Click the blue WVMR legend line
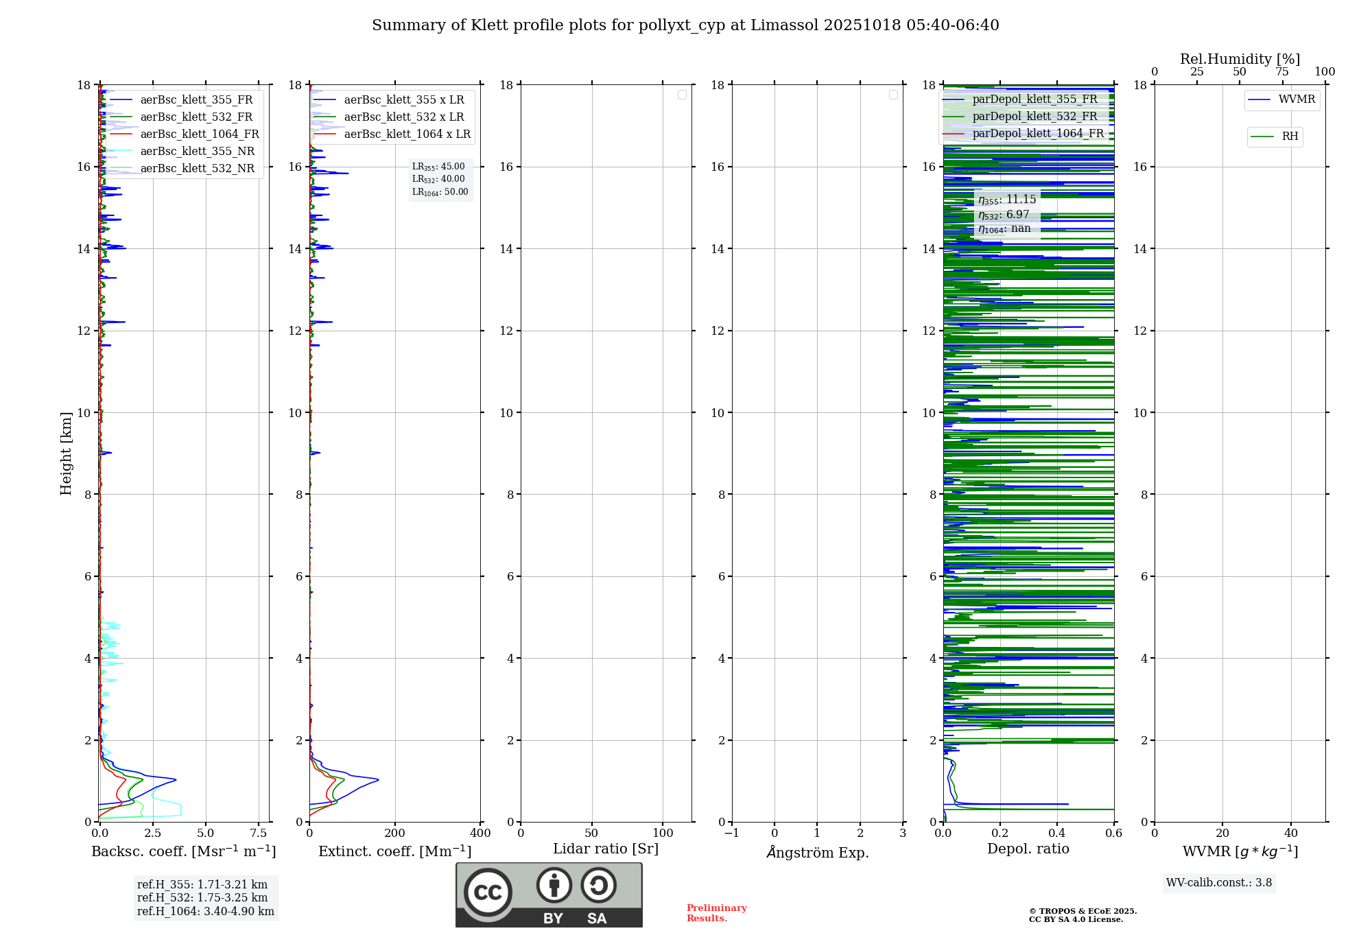This screenshot has height=933, width=1372. 1259,100
